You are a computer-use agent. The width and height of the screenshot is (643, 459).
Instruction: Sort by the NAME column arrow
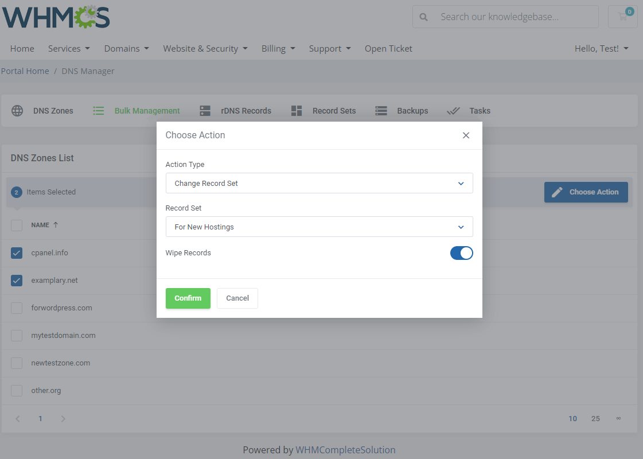coord(56,225)
